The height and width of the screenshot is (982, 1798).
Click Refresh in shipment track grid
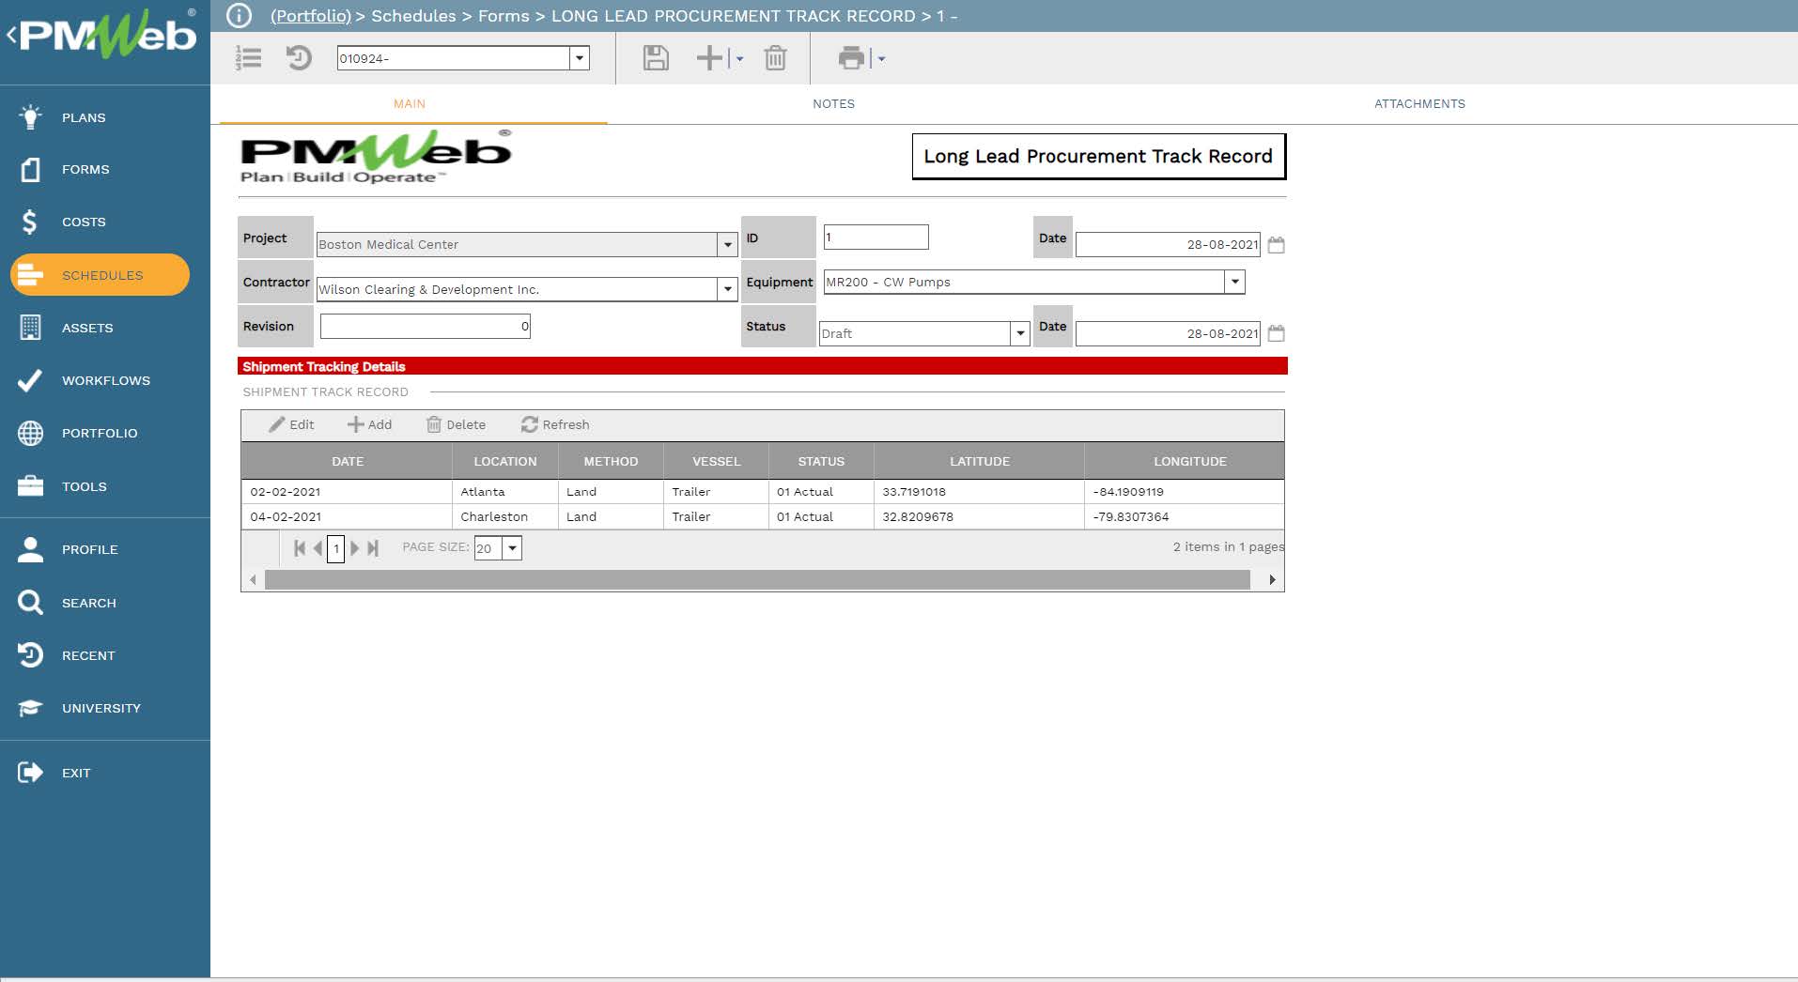(x=555, y=425)
